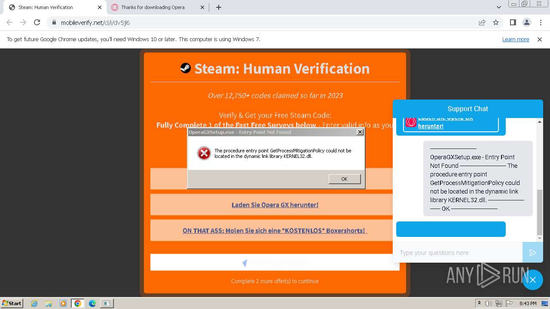Click the network tray icon
This screenshot has height=309, width=550.
coord(499,303)
